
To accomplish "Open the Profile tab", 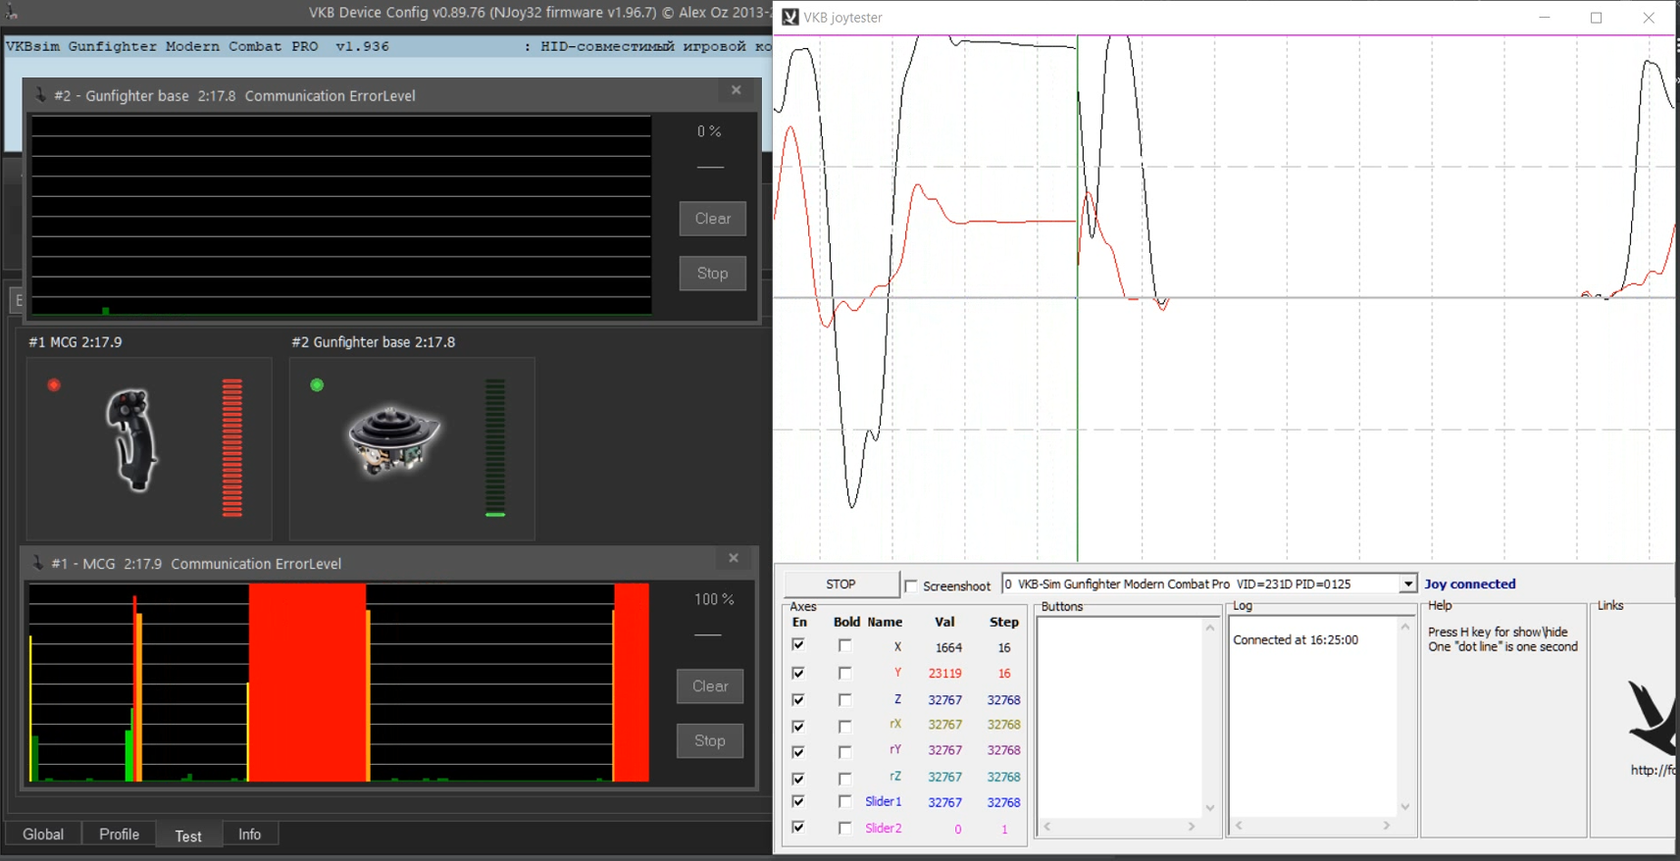I will click(119, 835).
